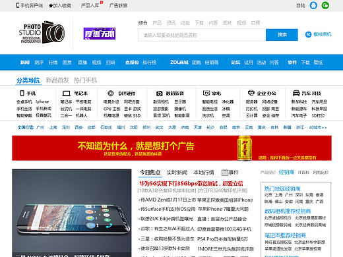The width and height of the screenshot is (343, 257).
Task: Open the CPU 主板 link
Action: pyautogui.click(x=112, y=109)
